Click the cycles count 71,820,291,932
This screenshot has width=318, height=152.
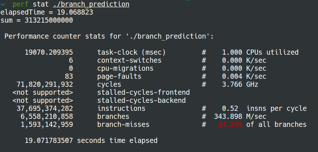(45, 85)
